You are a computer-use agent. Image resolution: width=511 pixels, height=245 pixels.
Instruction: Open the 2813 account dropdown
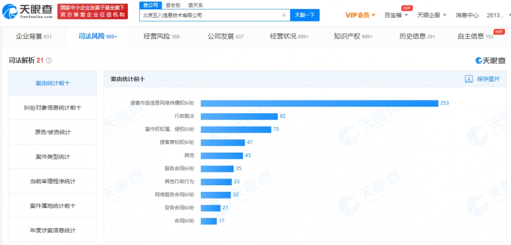(498, 15)
